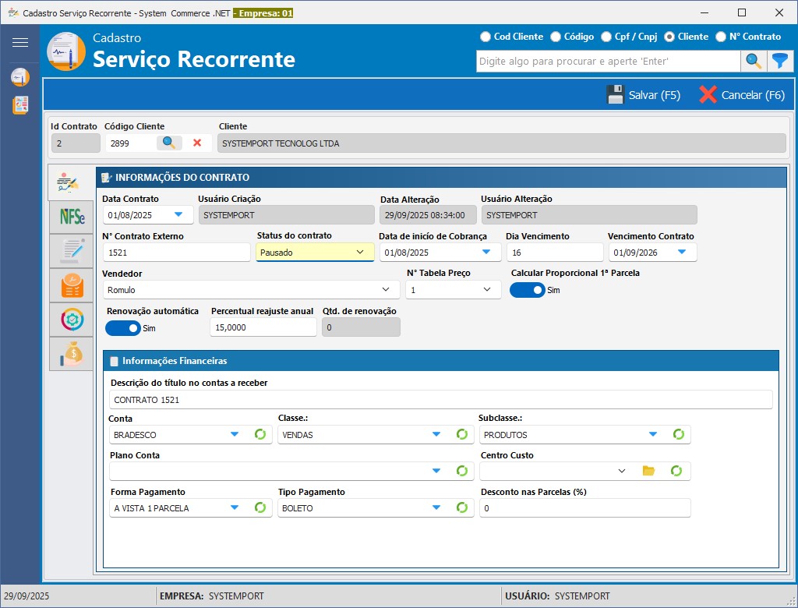The width and height of the screenshot is (798, 608).
Task: Click the Desconto nas Parcelas input field
Action: [584, 508]
